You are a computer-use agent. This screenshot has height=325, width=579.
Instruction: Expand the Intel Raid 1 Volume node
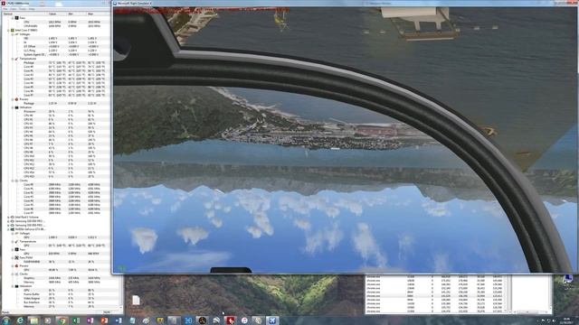tap(8, 217)
